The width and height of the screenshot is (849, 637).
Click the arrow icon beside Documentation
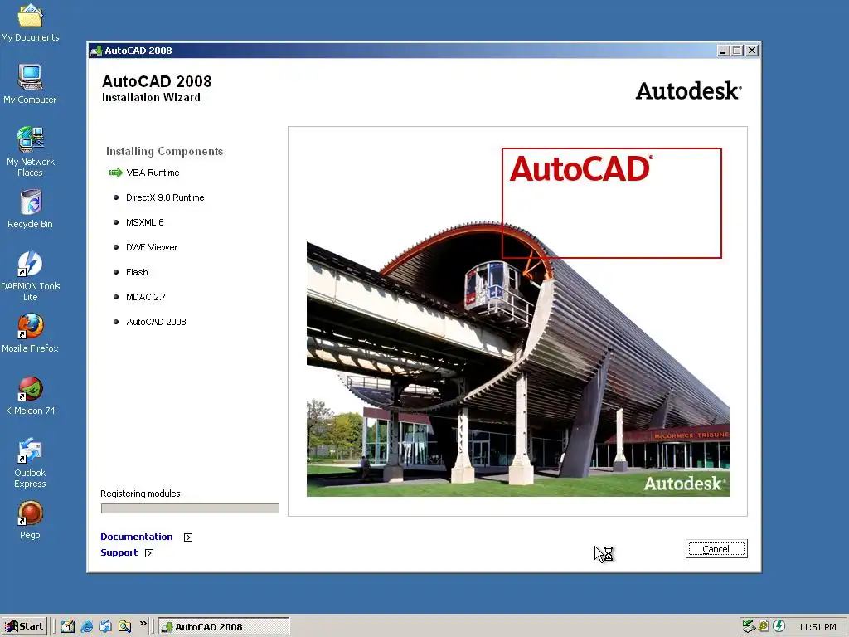point(188,537)
